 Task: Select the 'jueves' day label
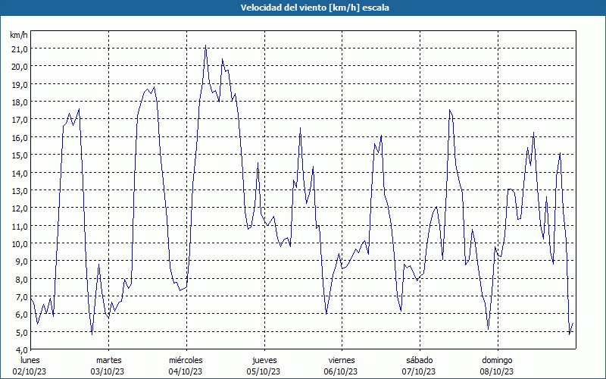264,360
